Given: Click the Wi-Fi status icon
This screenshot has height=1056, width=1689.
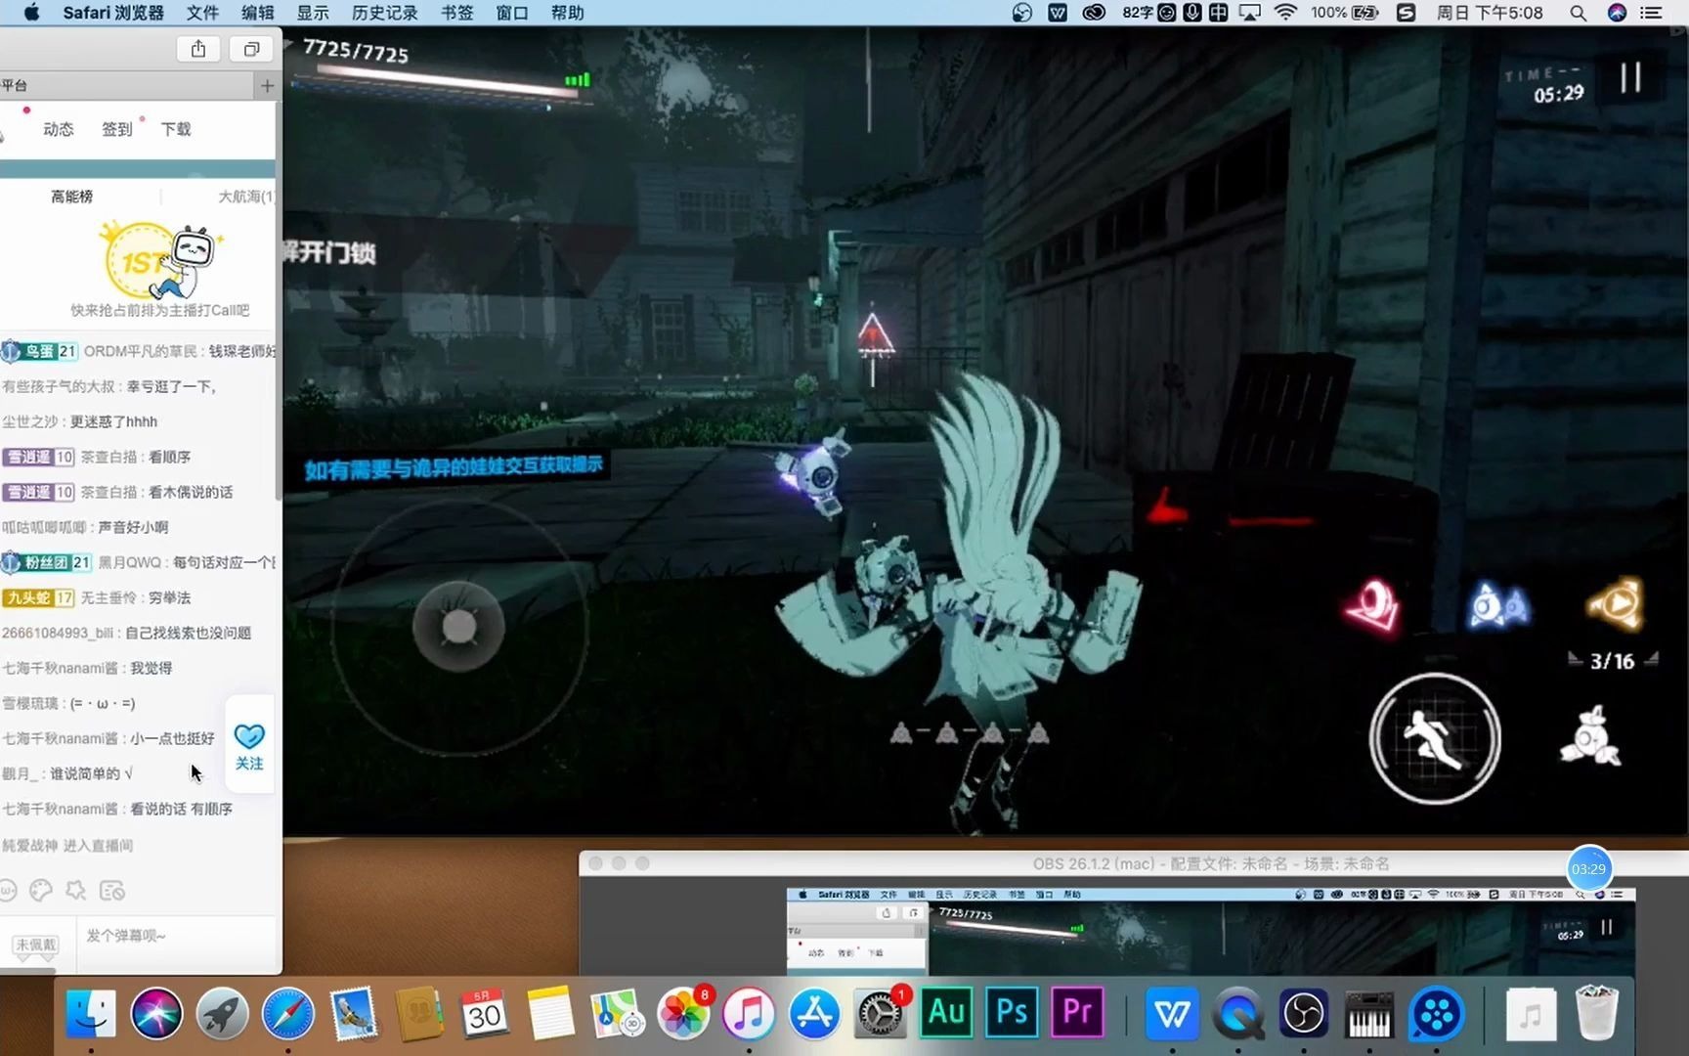Looking at the screenshot, I should [x=1285, y=13].
